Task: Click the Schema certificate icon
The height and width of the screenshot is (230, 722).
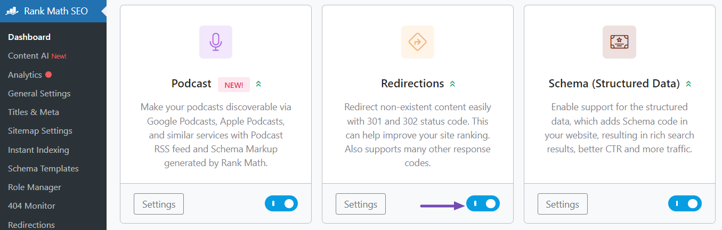Action: click(x=619, y=42)
